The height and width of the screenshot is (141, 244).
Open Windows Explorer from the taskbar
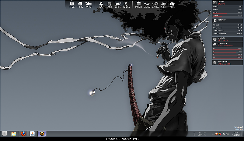pos(14,133)
